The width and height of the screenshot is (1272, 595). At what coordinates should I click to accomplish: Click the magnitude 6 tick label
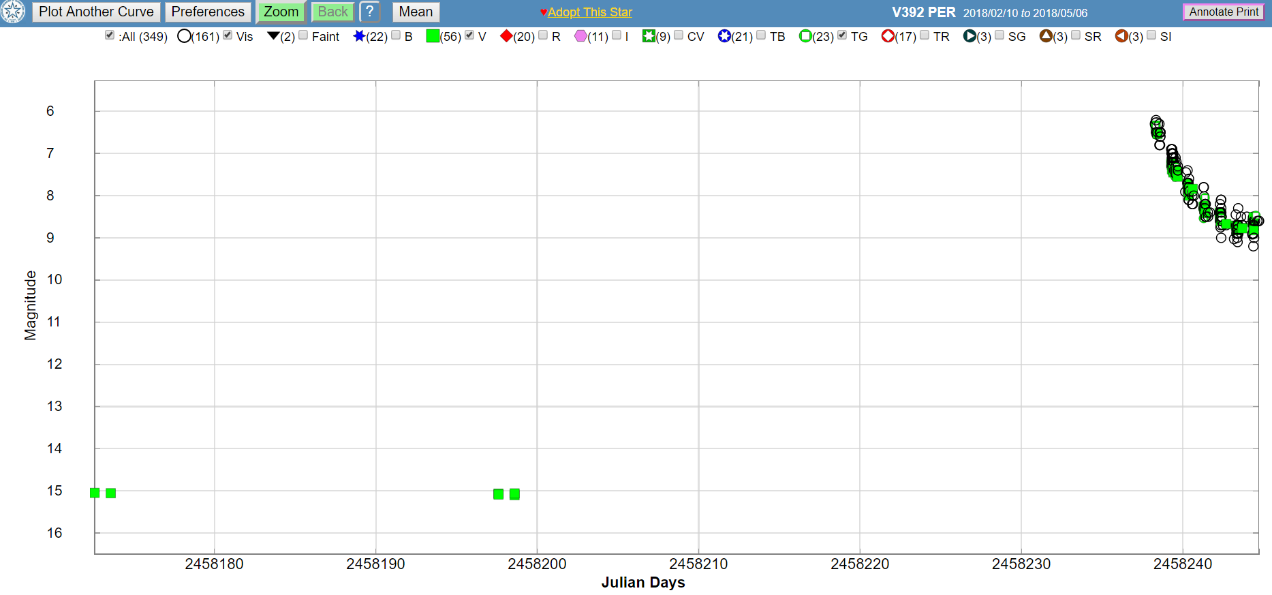(x=50, y=111)
